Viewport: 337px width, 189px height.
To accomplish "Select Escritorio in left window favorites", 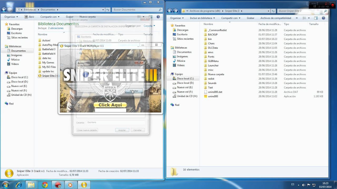I will click(16, 33).
